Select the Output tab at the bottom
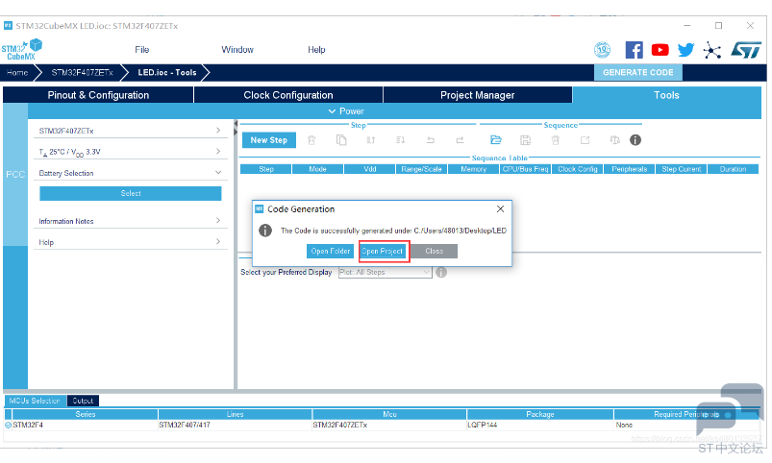The image size is (772, 463). [x=83, y=401]
